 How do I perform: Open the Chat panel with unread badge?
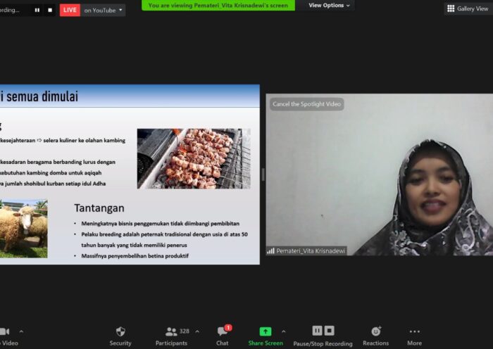point(223,335)
